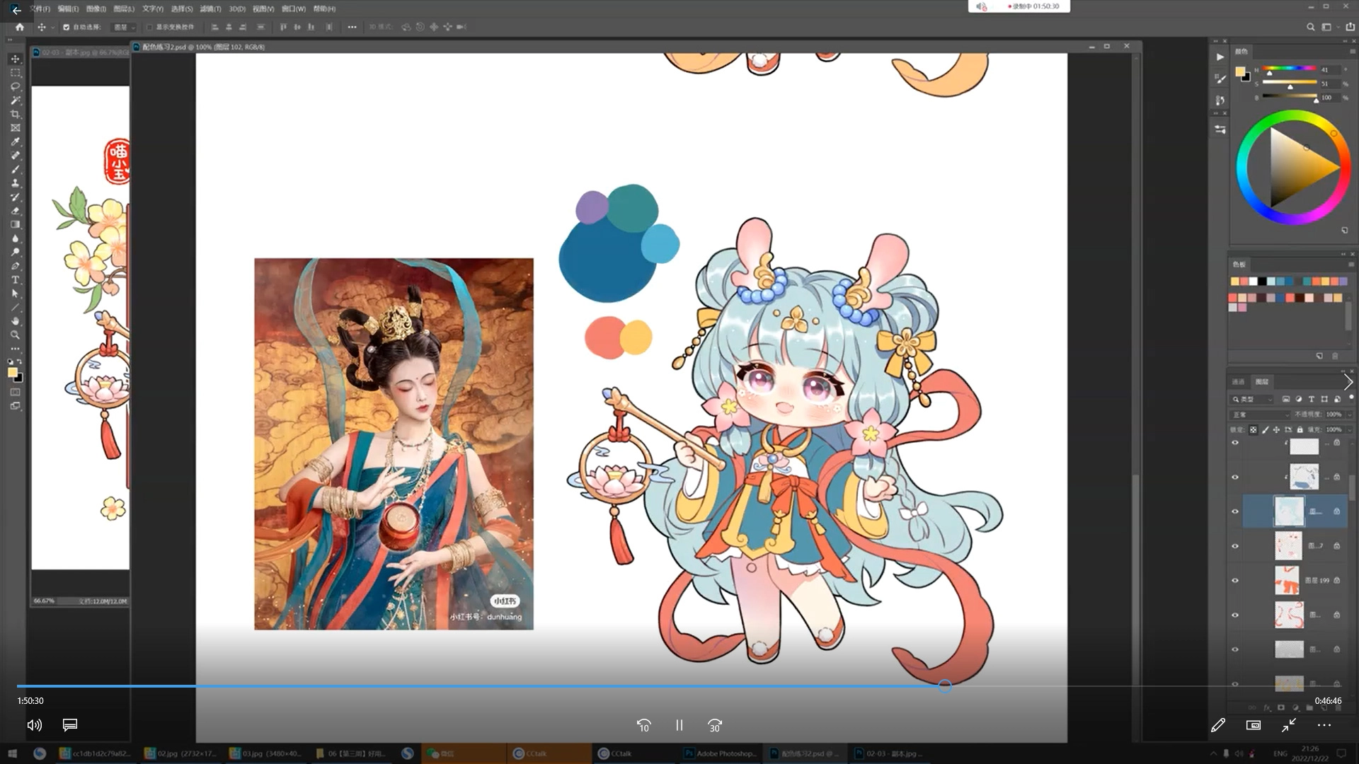Hide the selected blue-highlighted layer

(x=1235, y=511)
